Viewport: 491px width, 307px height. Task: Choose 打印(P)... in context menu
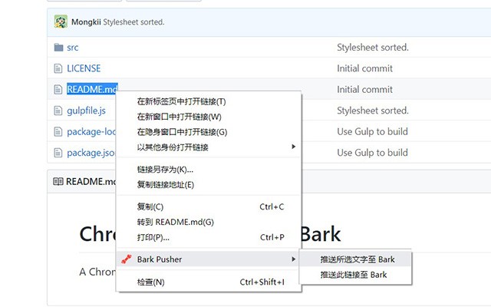pyautogui.click(x=209, y=237)
